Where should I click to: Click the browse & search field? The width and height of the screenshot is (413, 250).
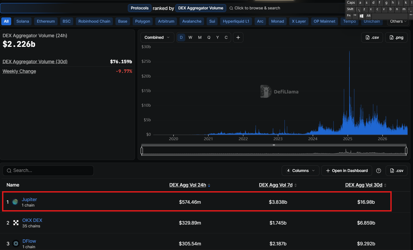255,8
